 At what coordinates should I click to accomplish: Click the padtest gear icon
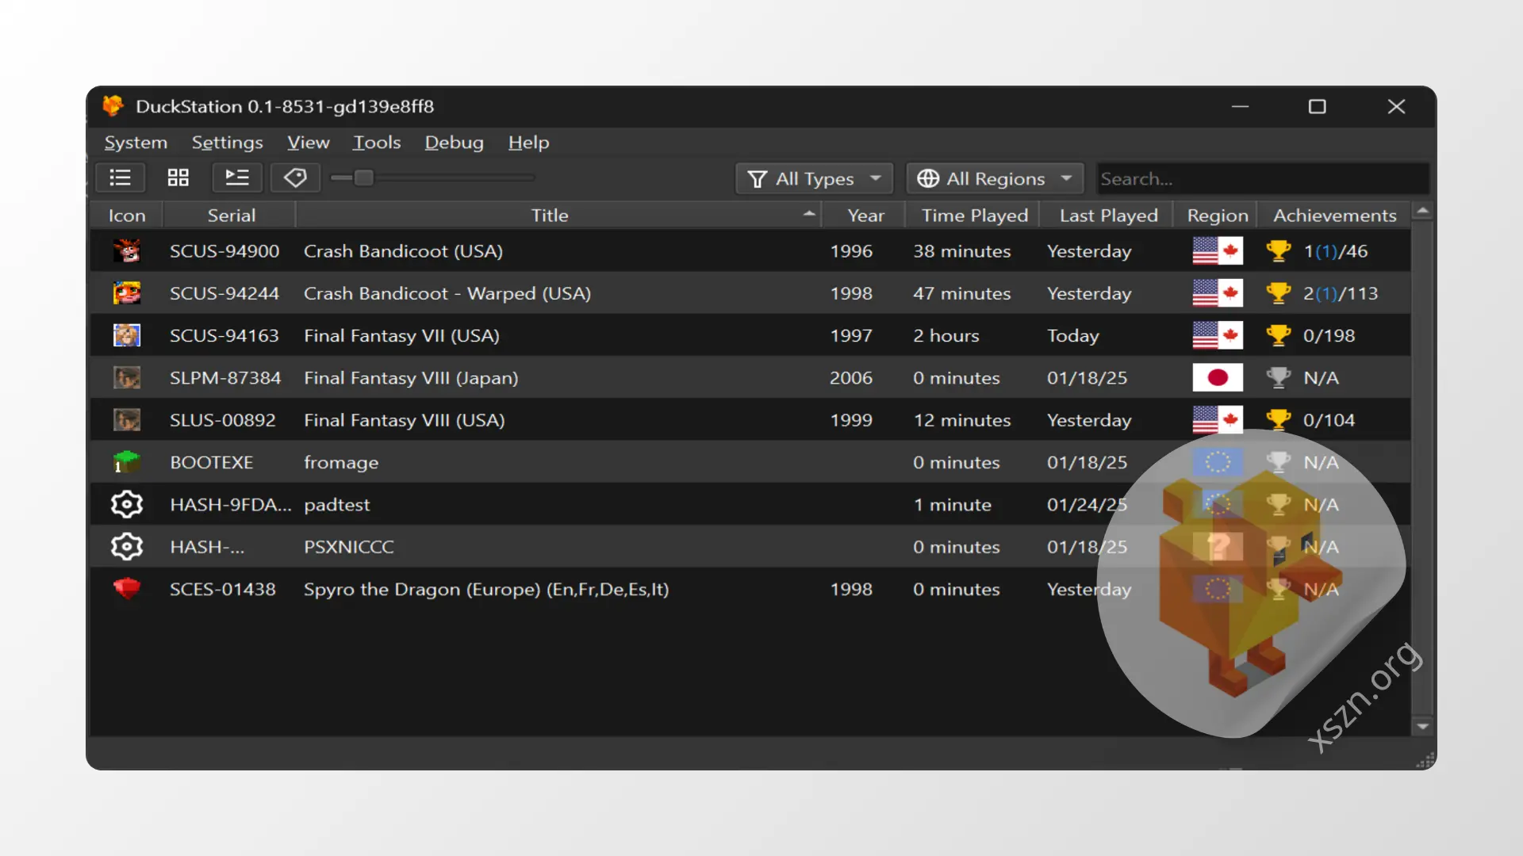[x=127, y=505]
